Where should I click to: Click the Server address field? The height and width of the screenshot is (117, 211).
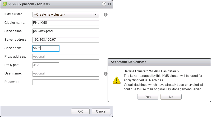[x=66, y=40]
